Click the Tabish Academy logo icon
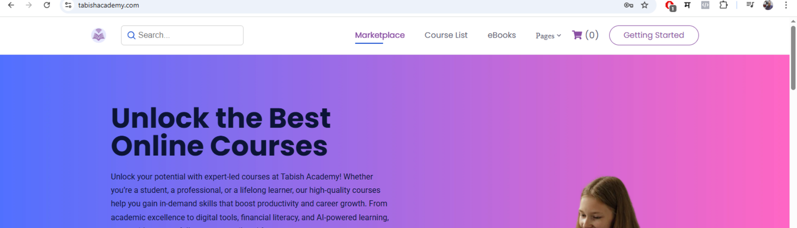 (99, 35)
